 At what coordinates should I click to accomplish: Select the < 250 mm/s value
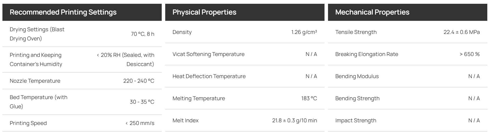[x=140, y=123]
